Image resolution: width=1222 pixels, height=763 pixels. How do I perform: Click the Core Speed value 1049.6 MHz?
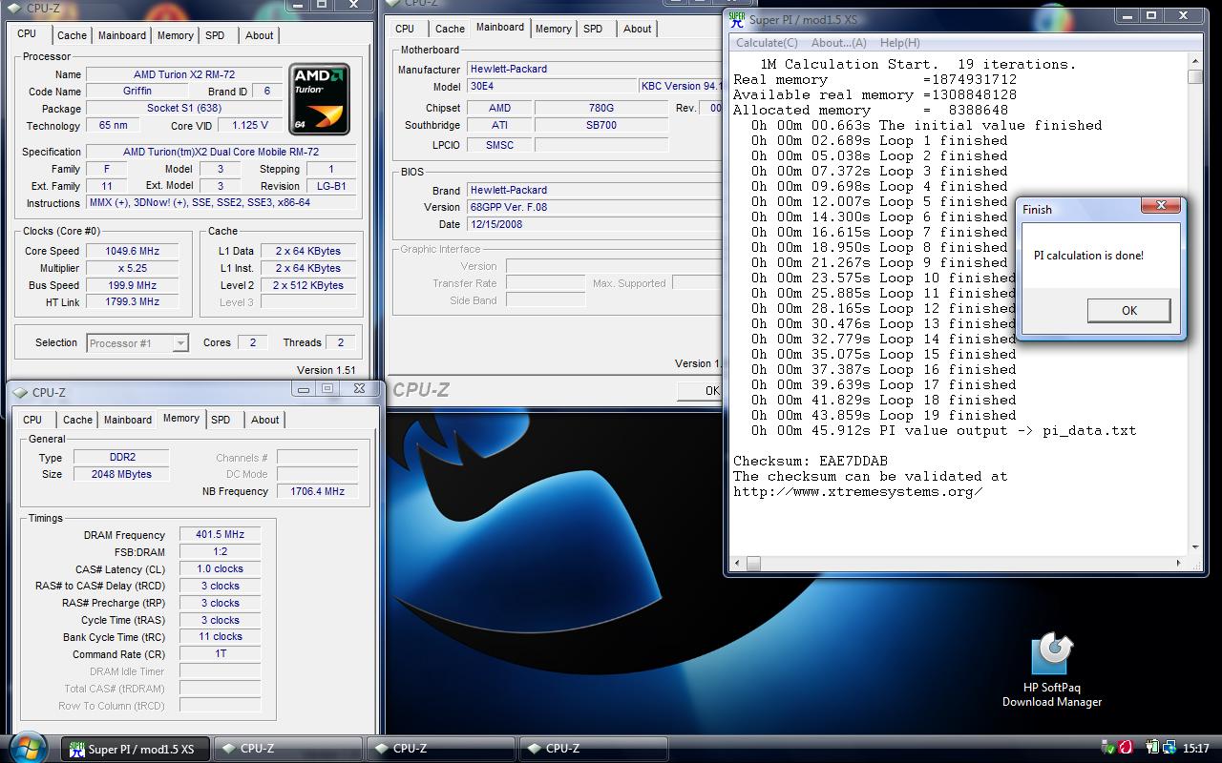coord(133,251)
